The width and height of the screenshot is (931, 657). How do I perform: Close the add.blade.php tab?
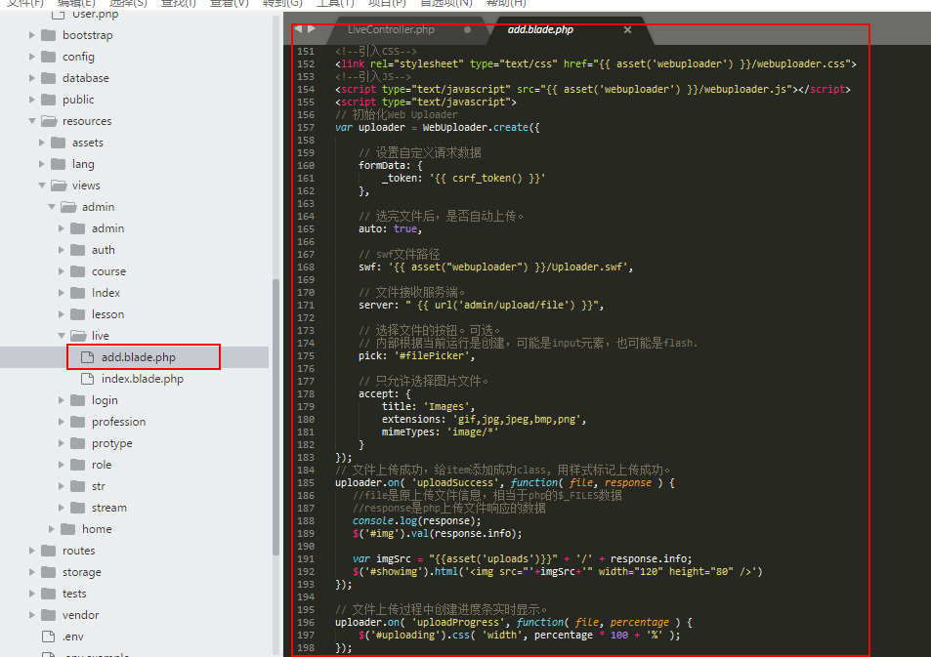(627, 30)
